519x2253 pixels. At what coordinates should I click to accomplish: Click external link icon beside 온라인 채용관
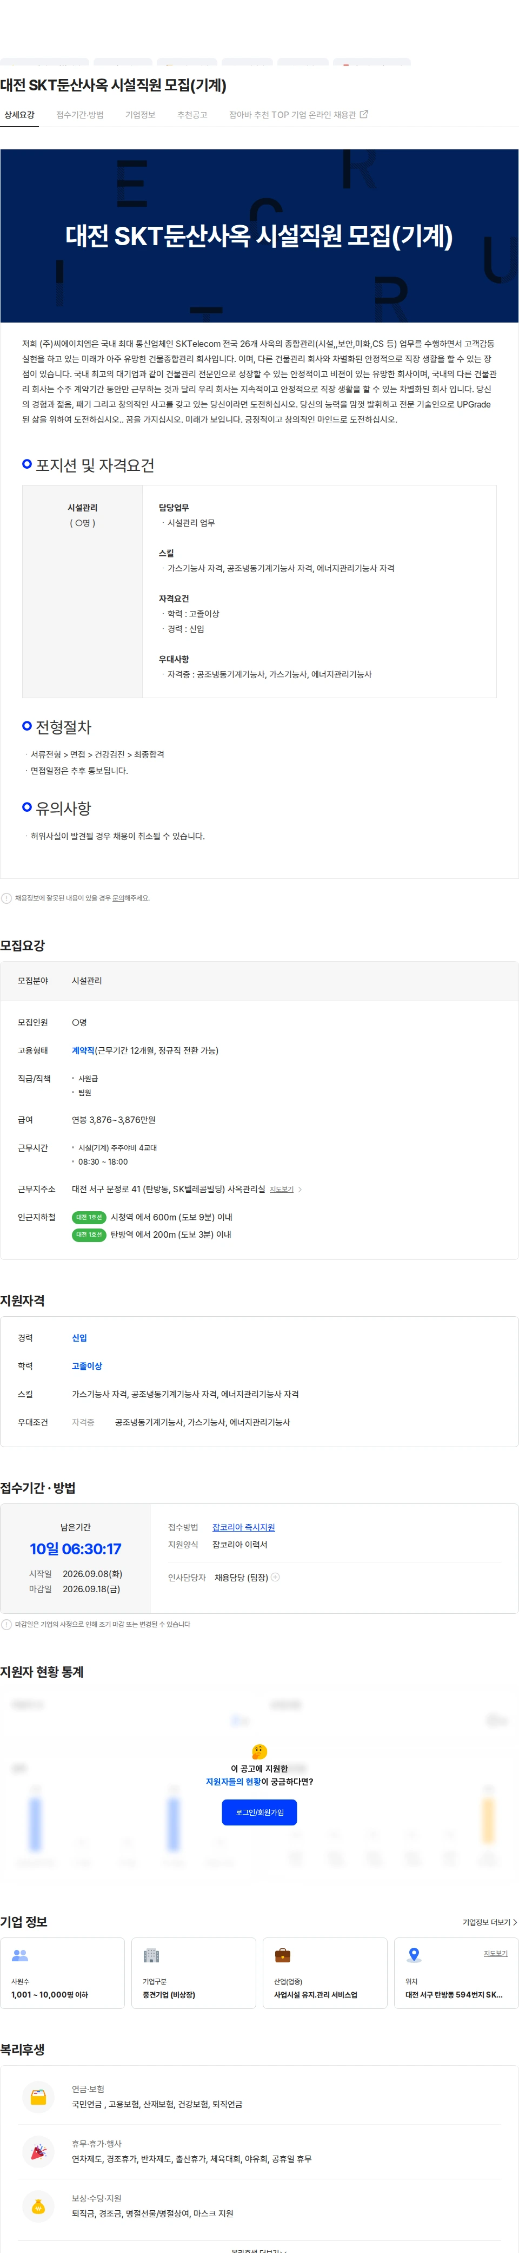click(363, 115)
